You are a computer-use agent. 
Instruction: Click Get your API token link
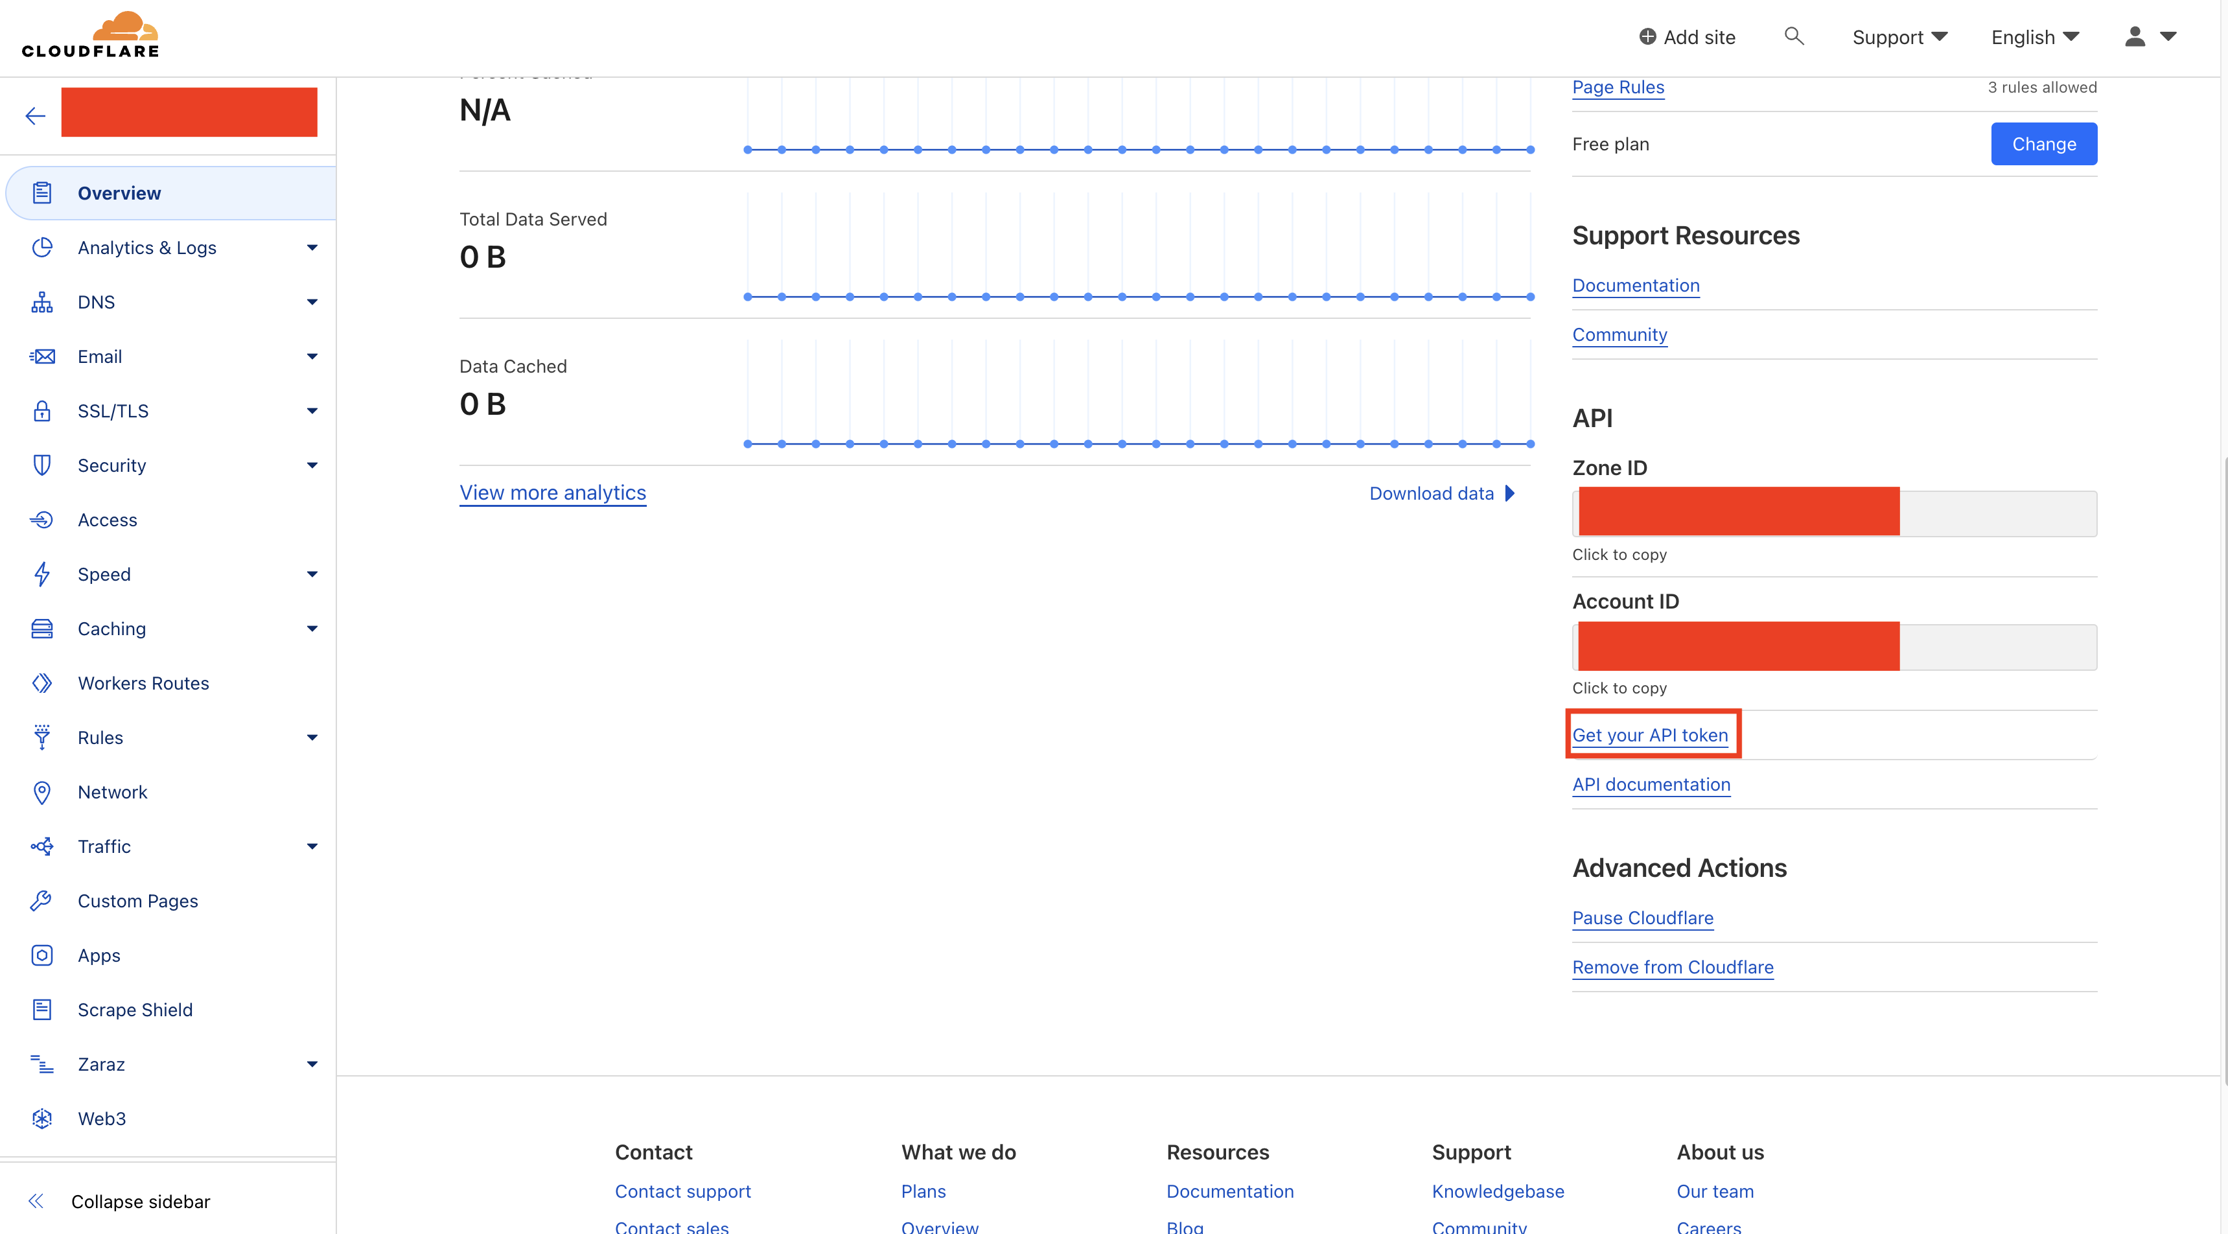point(1649,735)
